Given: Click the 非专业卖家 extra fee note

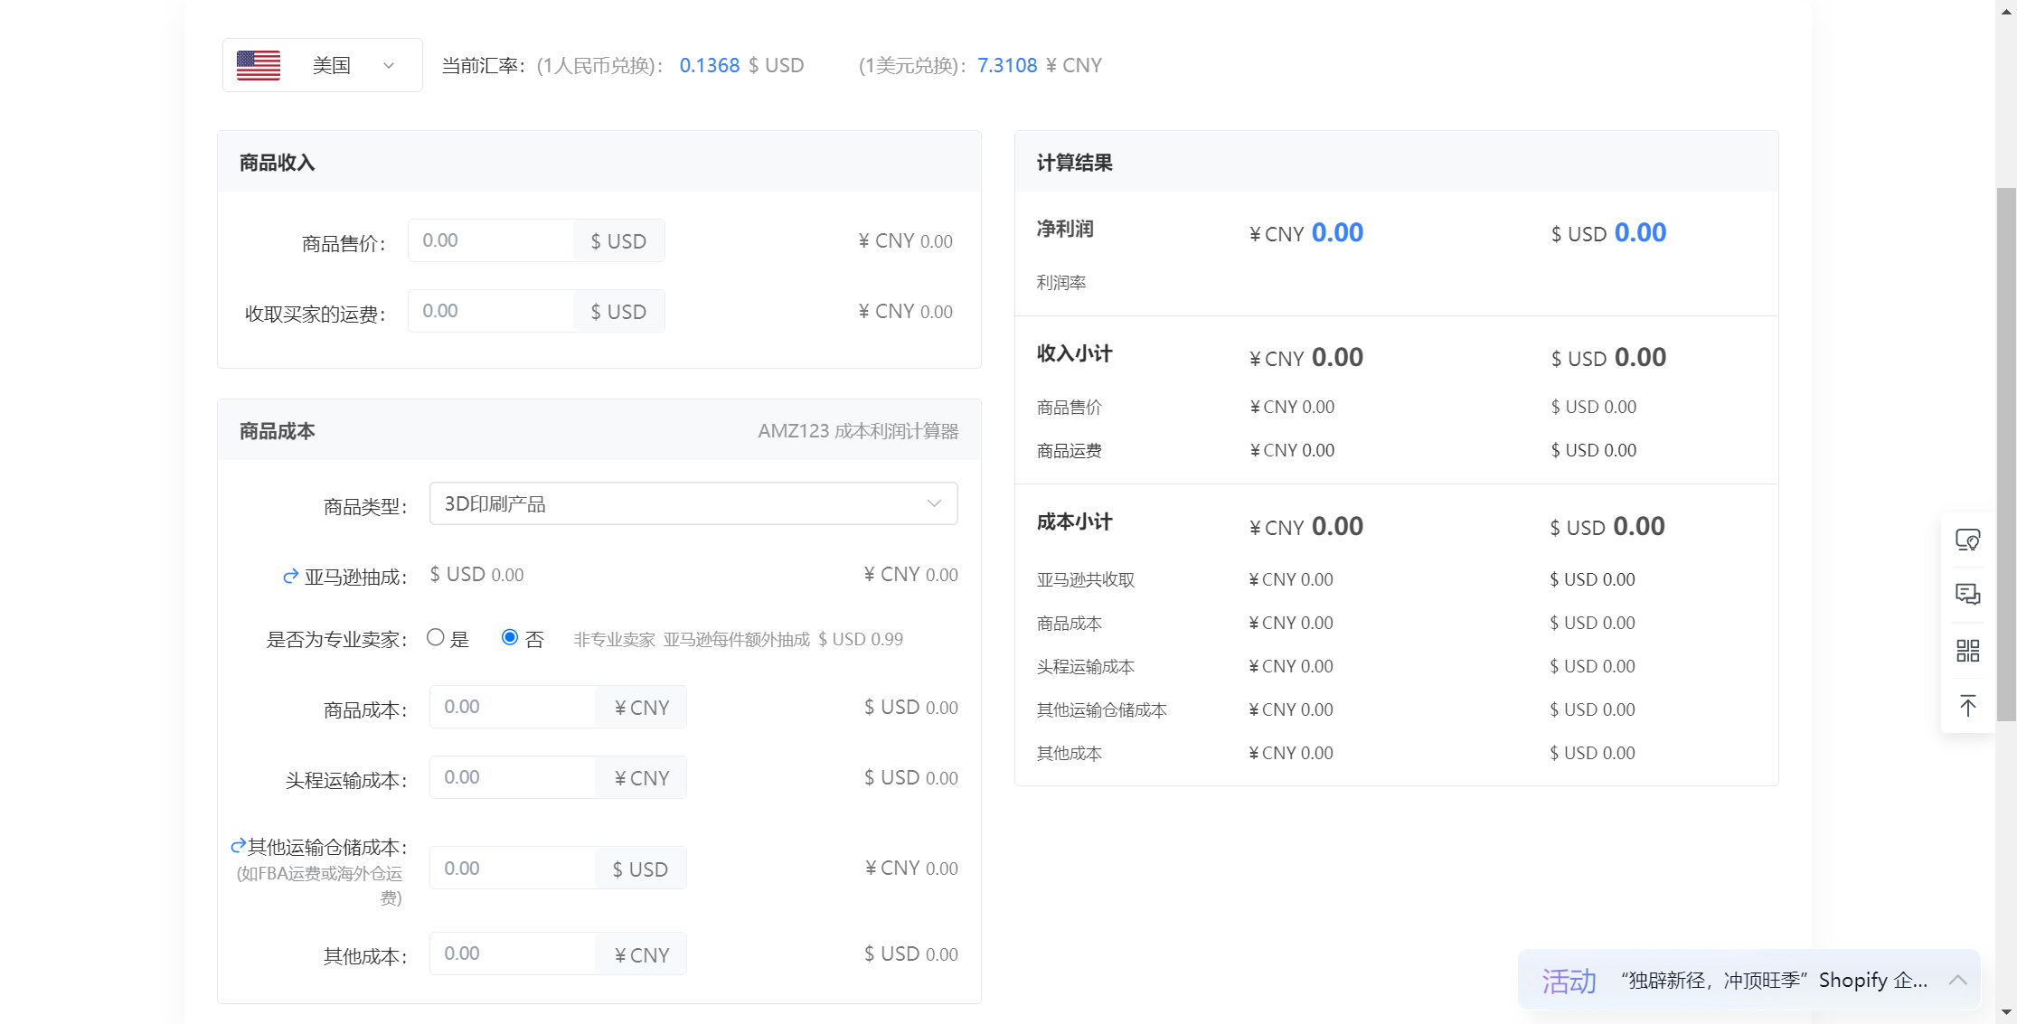Looking at the screenshot, I should (738, 639).
